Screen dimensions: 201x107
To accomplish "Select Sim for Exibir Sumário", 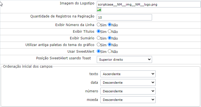I will point(98,38).
